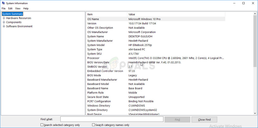
Task: Open the Edit menu
Action: point(10,9)
